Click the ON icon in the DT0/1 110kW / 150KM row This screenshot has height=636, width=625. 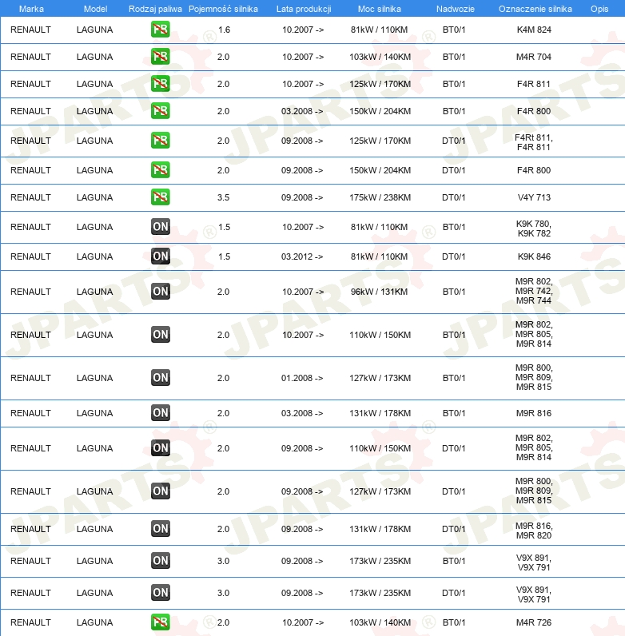[161, 448]
